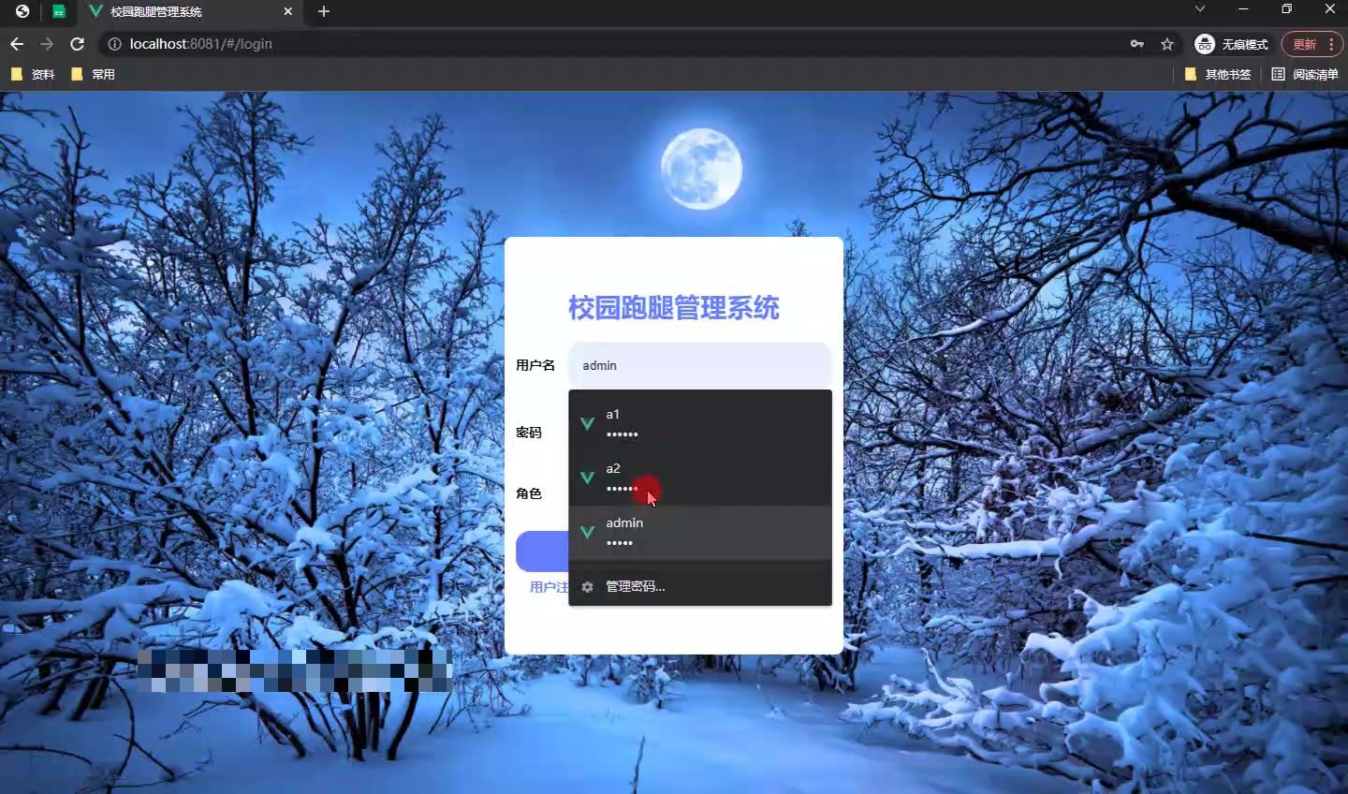
Task: Click the browser forward arrow
Action: point(47,44)
